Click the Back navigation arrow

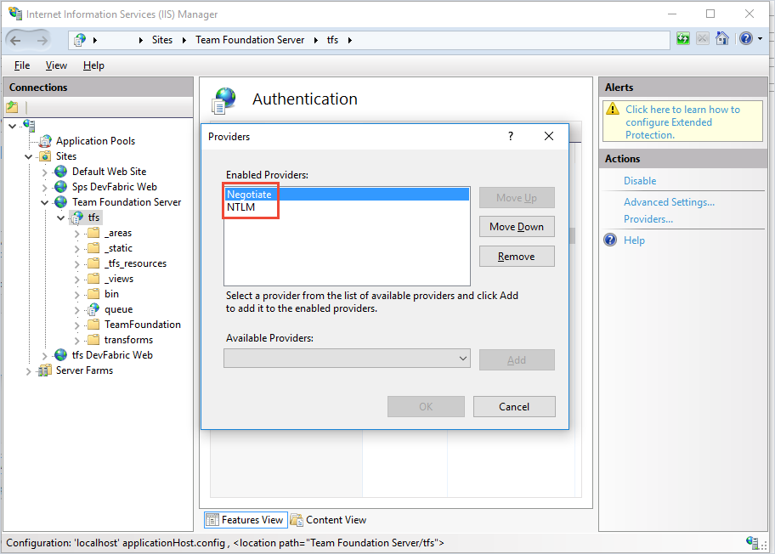(x=14, y=39)
